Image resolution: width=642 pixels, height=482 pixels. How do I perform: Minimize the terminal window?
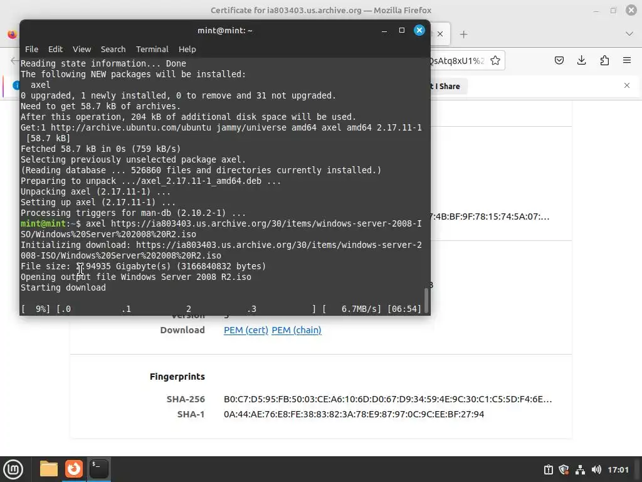click(x=384, y=30)
